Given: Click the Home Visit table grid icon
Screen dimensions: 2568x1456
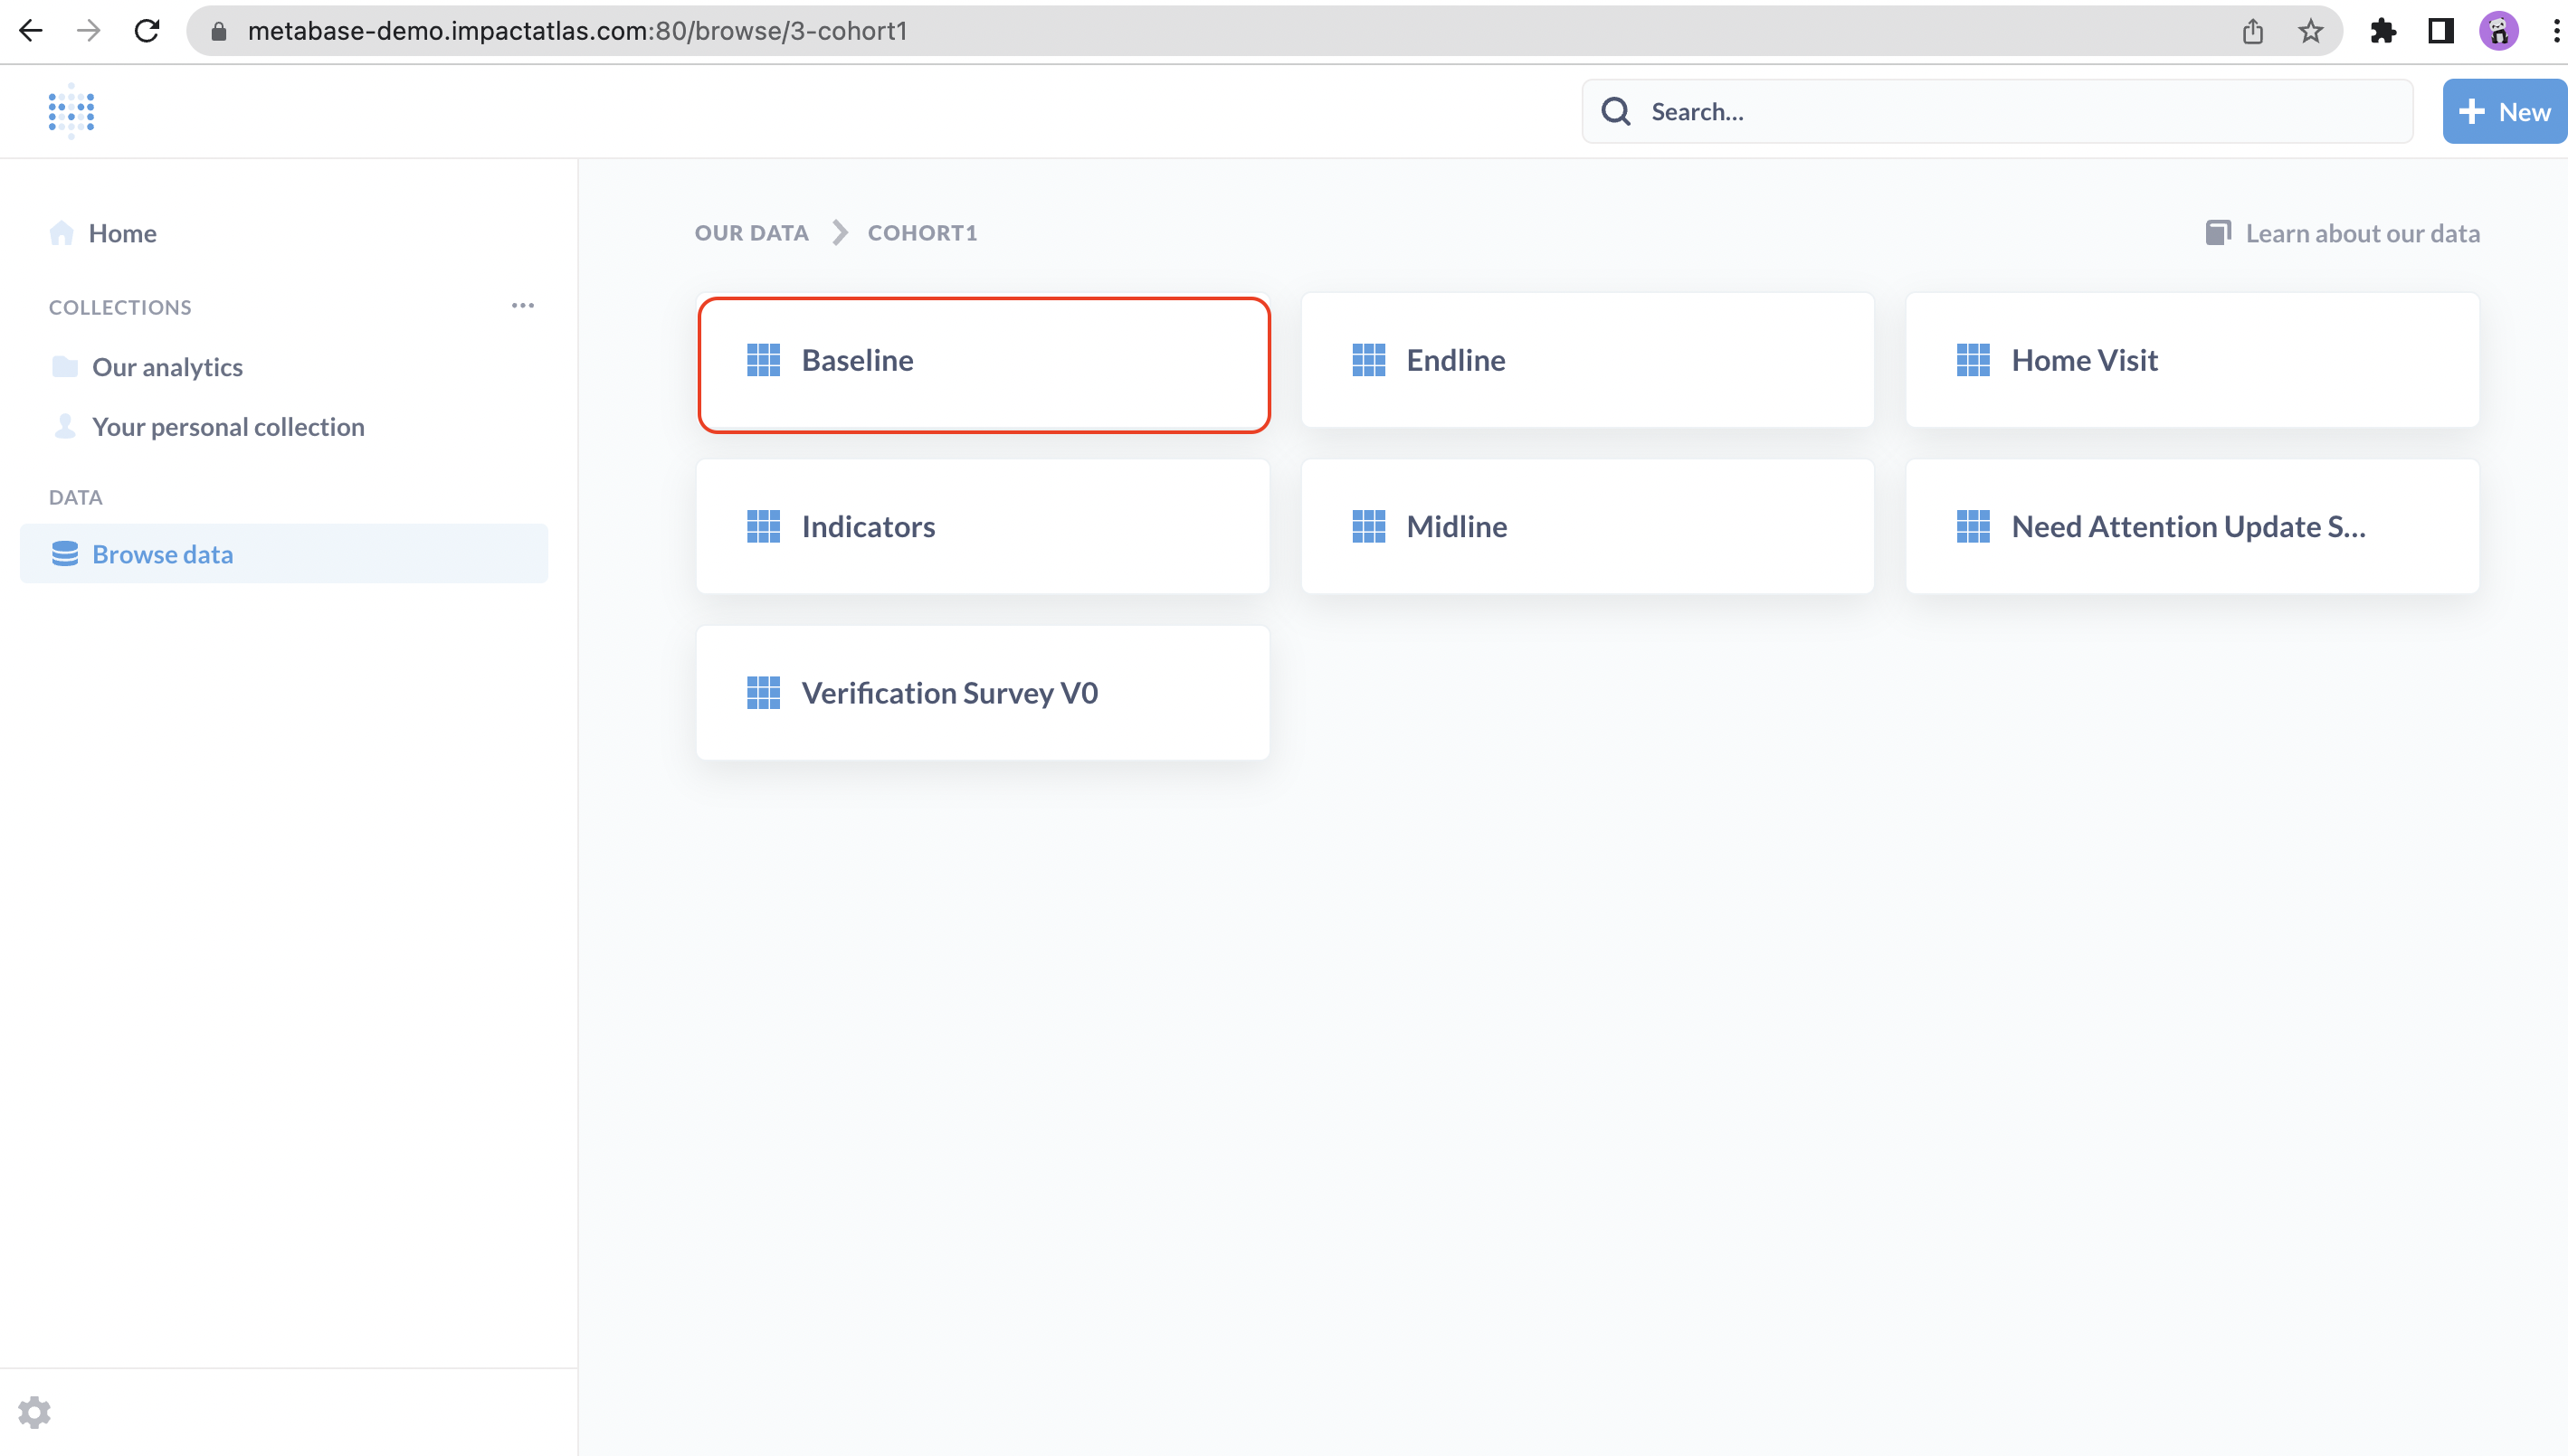Looking at the screenshot, I should [x=1972, y=360].
